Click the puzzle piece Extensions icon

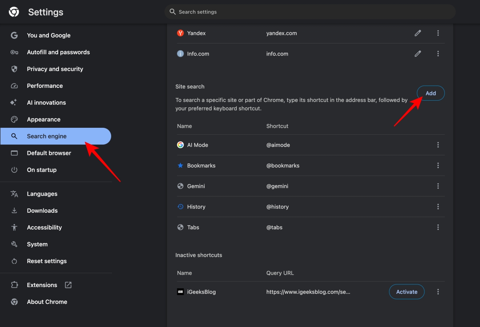(x=14, y=285)
